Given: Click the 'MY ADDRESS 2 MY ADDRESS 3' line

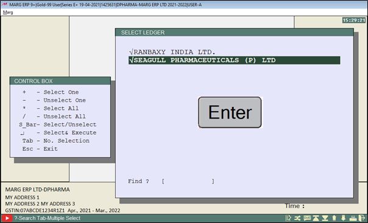Looking at the screenshot, I should click(x=40, y=204).
